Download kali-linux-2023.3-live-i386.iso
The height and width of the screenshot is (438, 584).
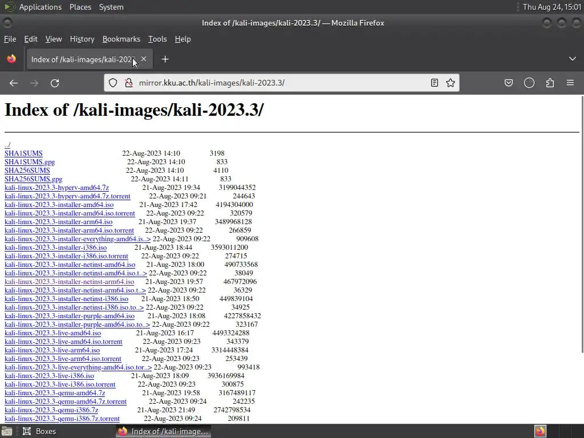(49, 376)
